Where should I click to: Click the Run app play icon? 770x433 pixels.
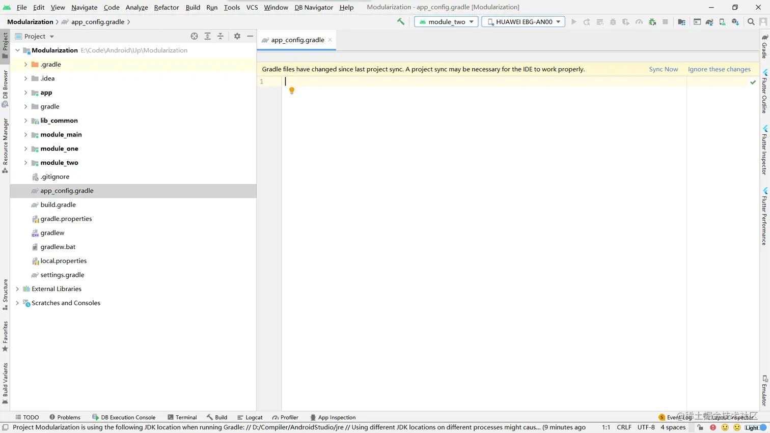pos(574,22)
